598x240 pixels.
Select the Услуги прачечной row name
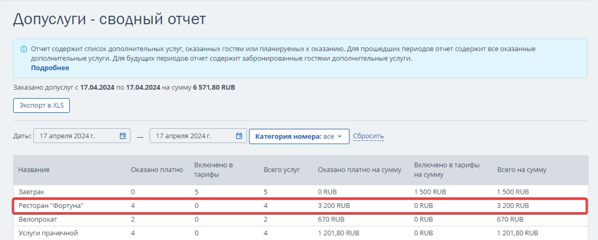48,233
